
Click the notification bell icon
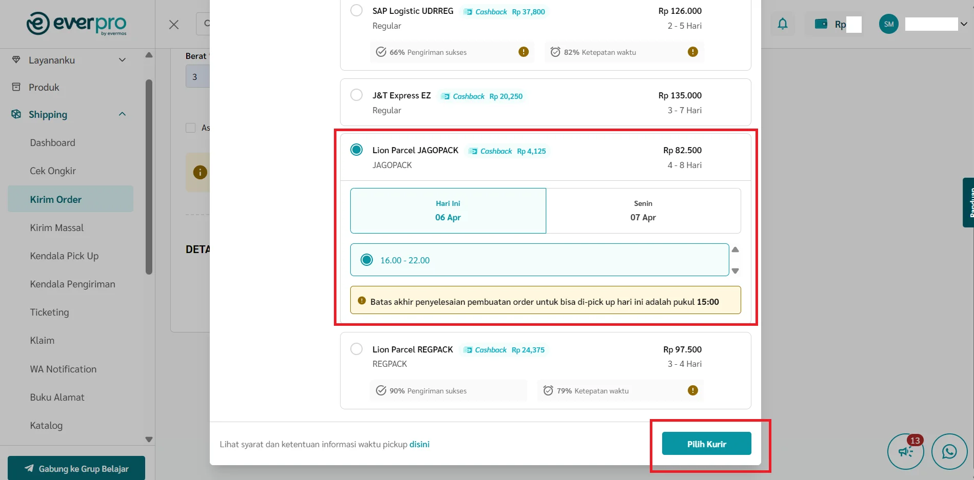(x=782, y=24)
